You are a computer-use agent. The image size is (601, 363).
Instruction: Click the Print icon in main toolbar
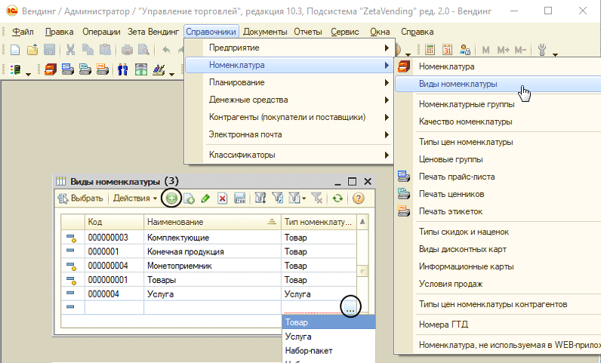(x=127, y=50)
